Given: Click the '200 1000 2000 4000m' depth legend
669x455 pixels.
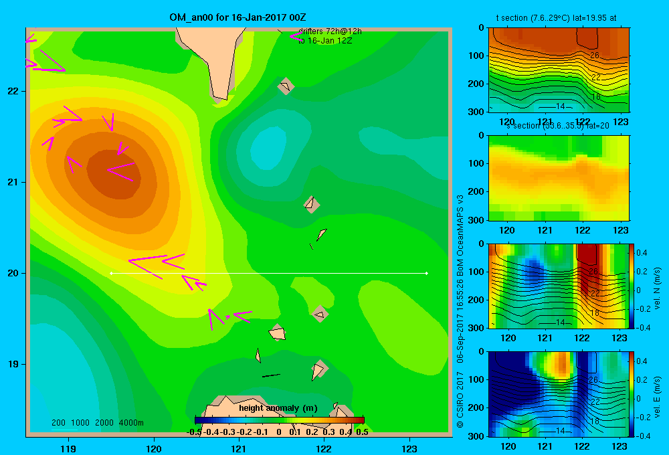Looking at the screenshot, I should coord(97,423).
